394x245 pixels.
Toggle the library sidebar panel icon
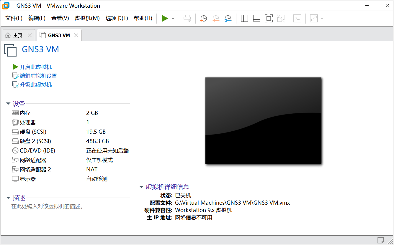[244, 18]
